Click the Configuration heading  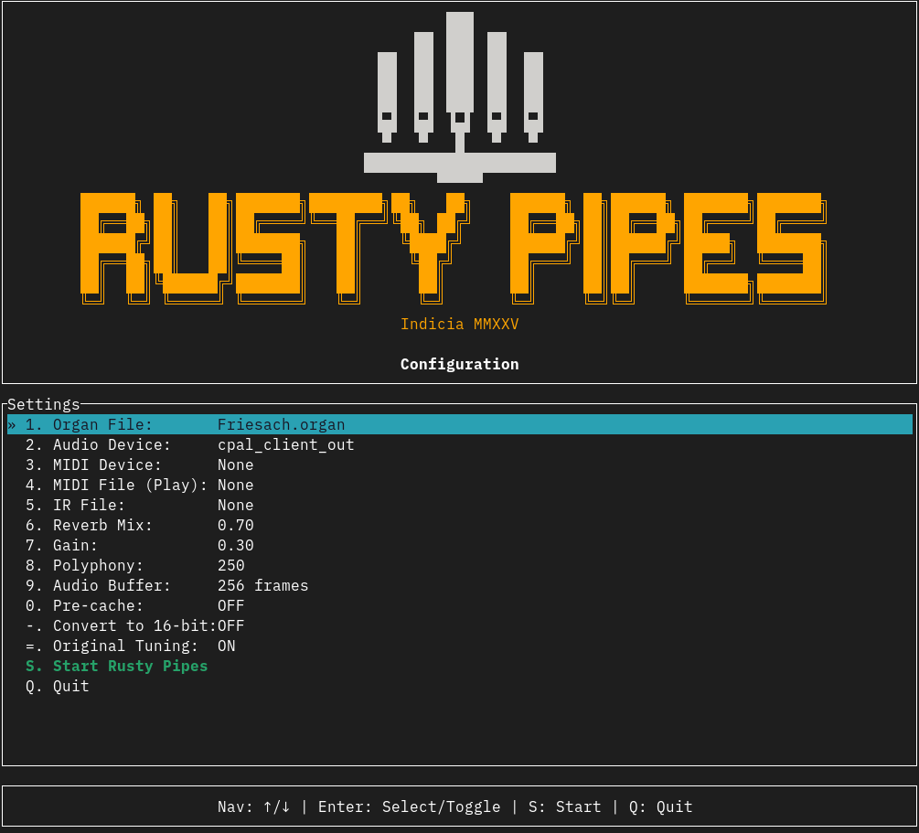pos(459,364)
